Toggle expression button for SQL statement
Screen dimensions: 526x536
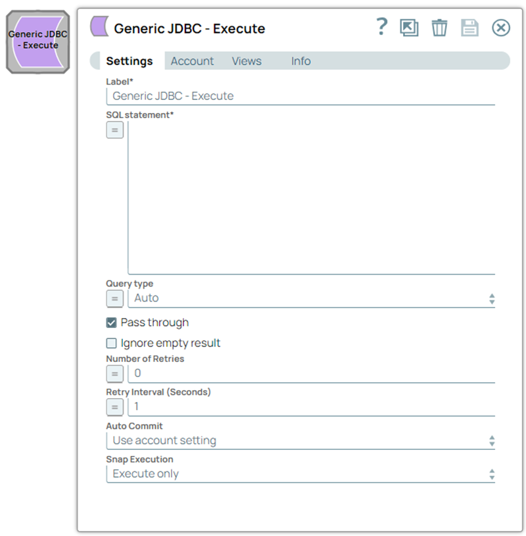(x=114, y=131)
